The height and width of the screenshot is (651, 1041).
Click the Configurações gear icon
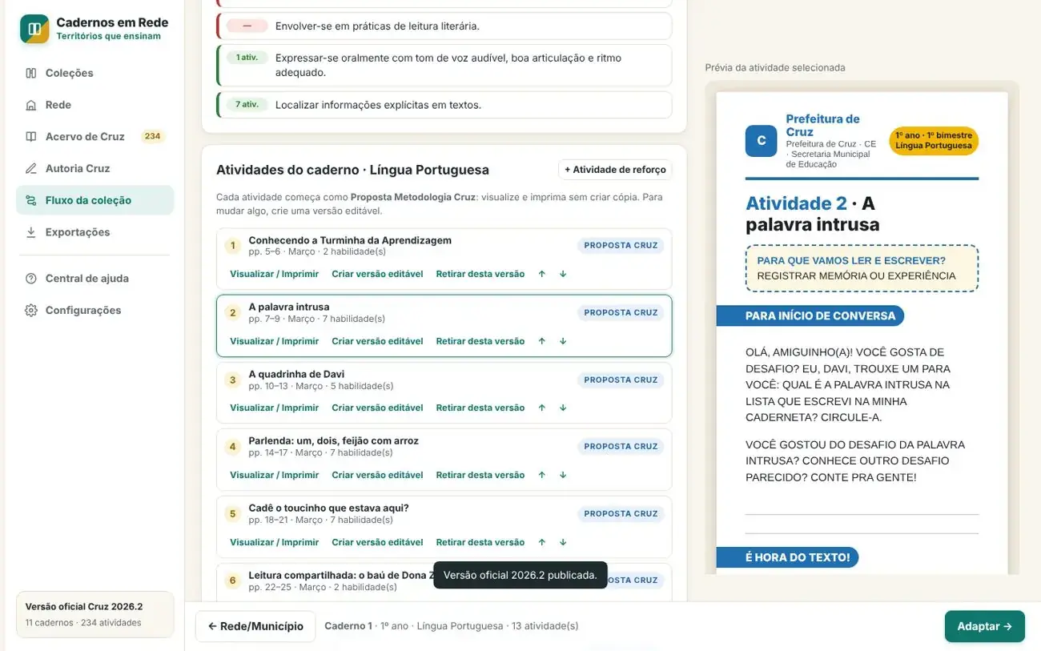click(x=31, y=311)
